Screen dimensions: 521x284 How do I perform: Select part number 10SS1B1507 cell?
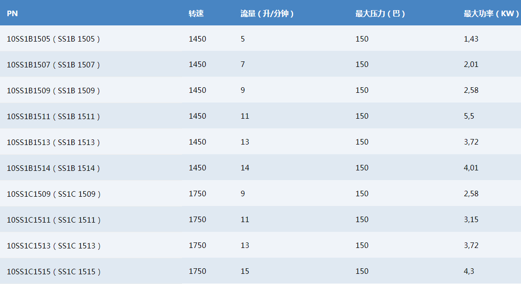click(53, 65)
